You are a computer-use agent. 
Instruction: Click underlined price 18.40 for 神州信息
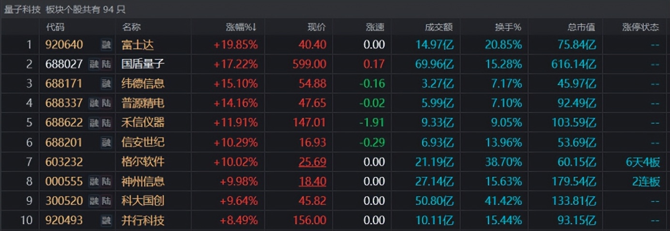pyautogui.click(x=312, y=182)
